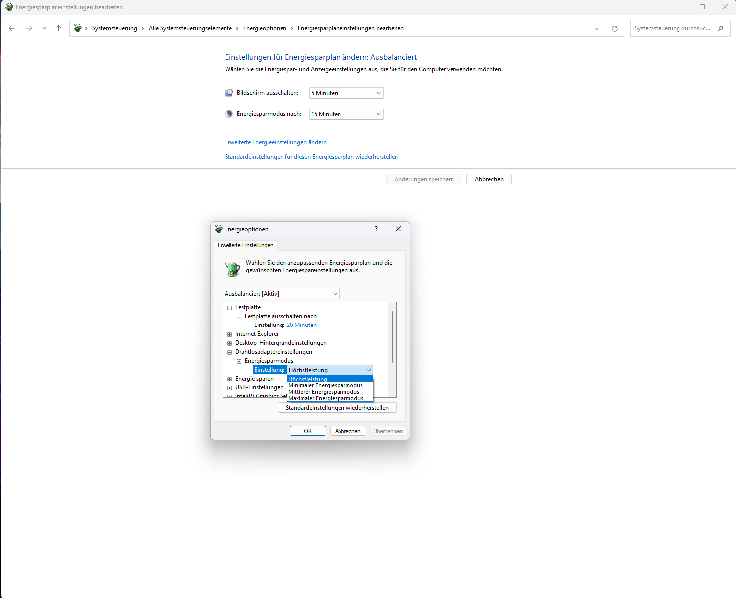Open the main window's title bar icon menu
736x598 pixels.
pyautogui.click(x=9, y=7)
